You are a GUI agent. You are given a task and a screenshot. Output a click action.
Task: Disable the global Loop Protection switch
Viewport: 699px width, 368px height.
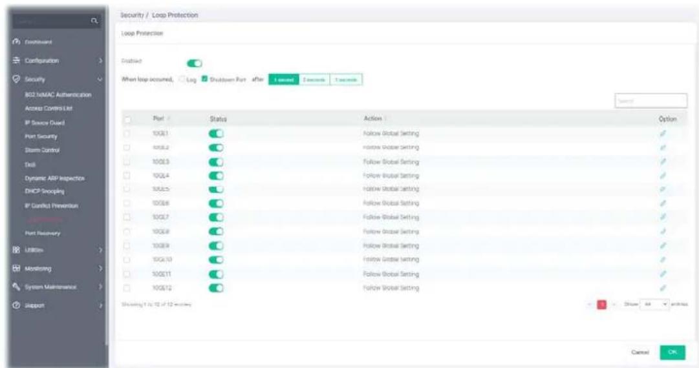(x=195, y=64)
